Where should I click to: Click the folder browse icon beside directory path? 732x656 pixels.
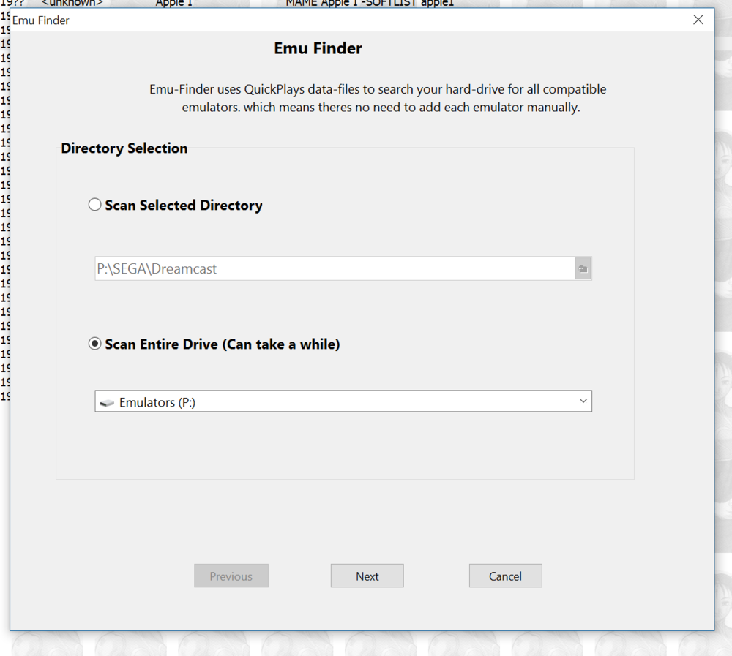[x=583, y=269]
